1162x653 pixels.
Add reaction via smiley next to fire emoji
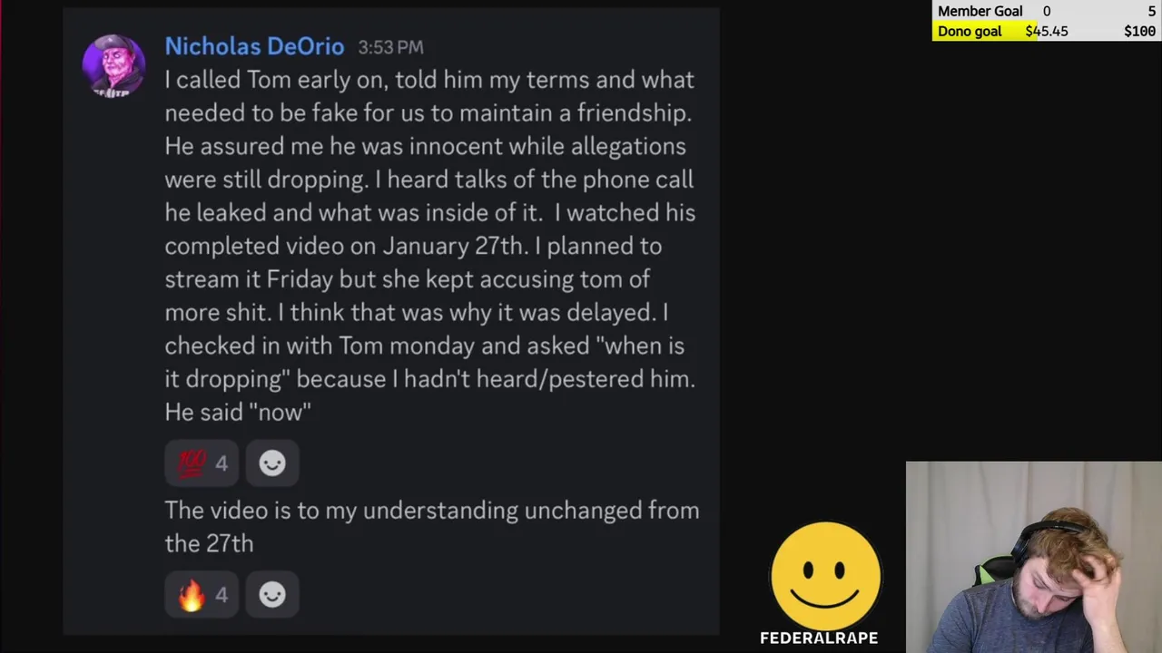pyautogui.click(x=272, y=595)
